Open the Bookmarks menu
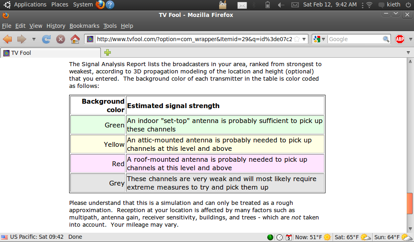The image size is (414, 242). click(x=84, y=26)
